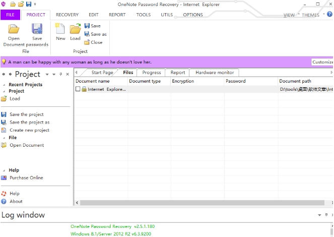Click the scrollbar left arrow in file list

click(77, 203)
